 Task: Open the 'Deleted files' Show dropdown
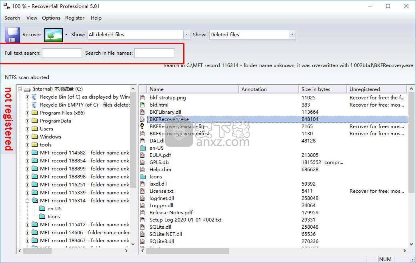[x=292, y=35]
